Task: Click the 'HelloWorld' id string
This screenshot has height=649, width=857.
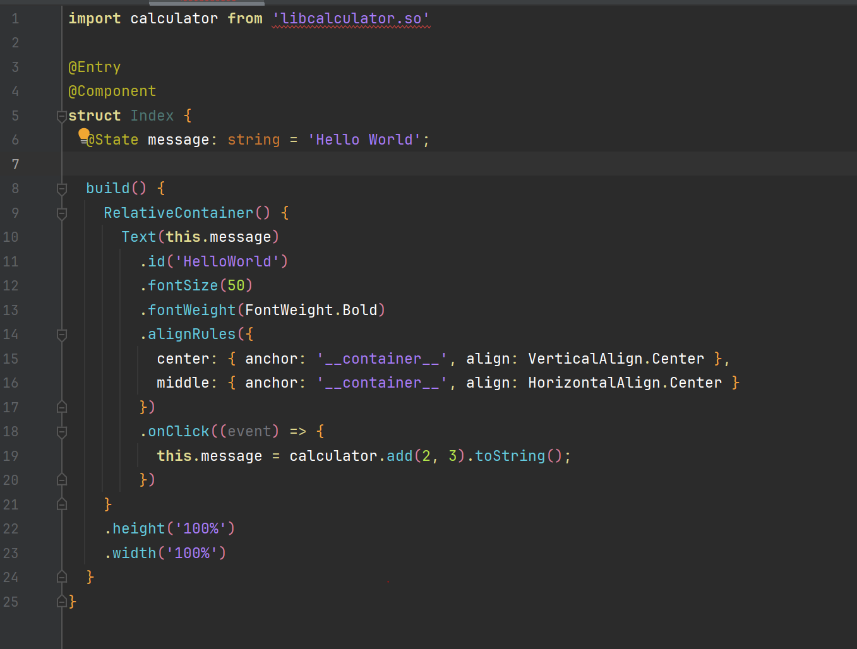Action: point(227,261)
